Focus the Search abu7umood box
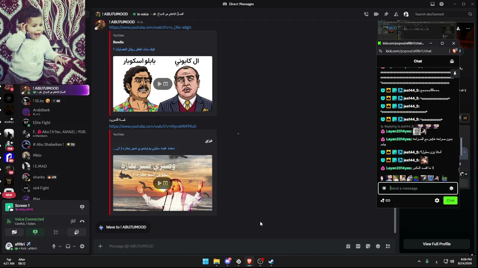Screen dimensions: 478x268 (x=443, y=14)
